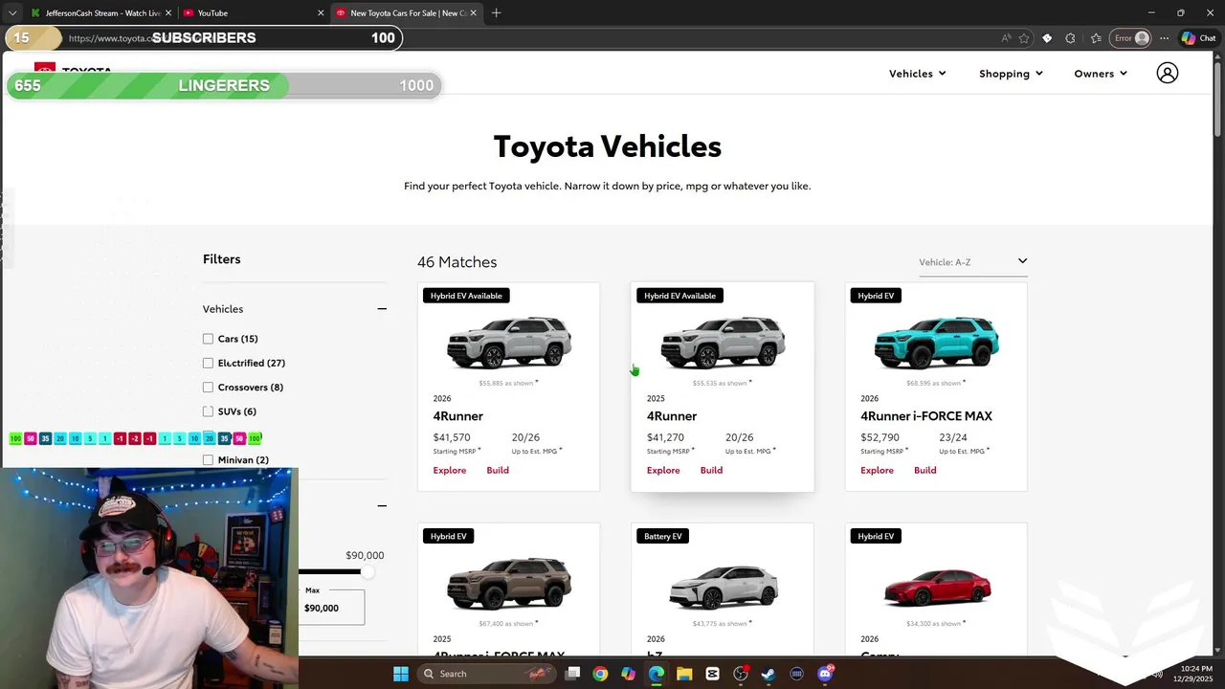Check the Minivan (2) filter
Screen dimensions: 1225x689
(x=208, y=460)
